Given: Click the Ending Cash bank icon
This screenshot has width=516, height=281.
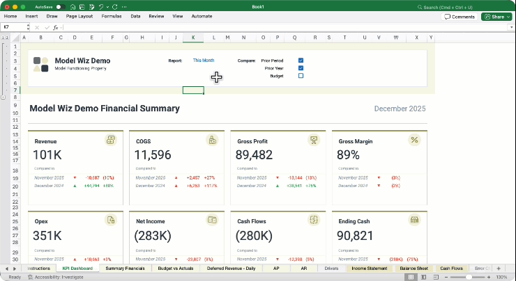Looking at the screenshot, I should pos(414,220).
